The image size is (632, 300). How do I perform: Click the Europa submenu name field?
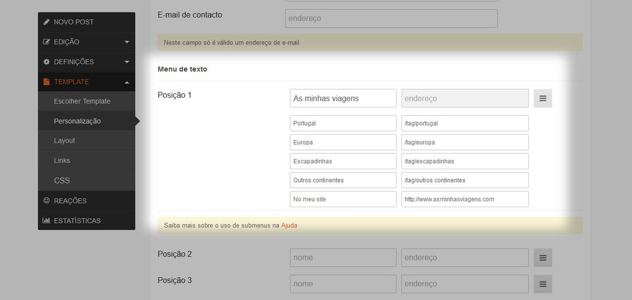coord(343,142)
